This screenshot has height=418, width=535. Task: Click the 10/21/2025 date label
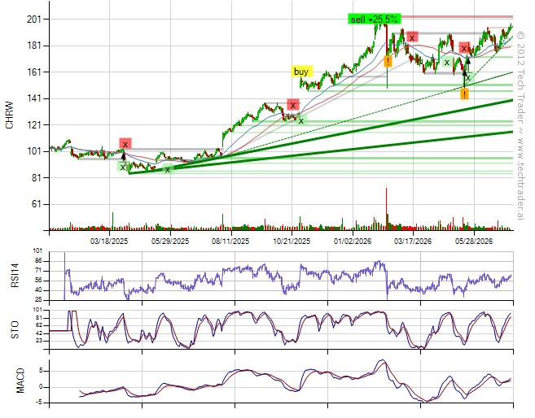292,242
